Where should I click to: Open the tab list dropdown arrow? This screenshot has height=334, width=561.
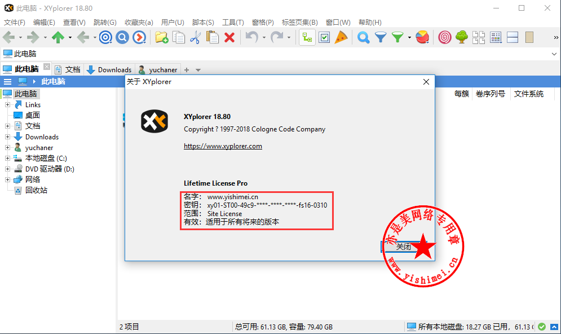click(198, 70)
